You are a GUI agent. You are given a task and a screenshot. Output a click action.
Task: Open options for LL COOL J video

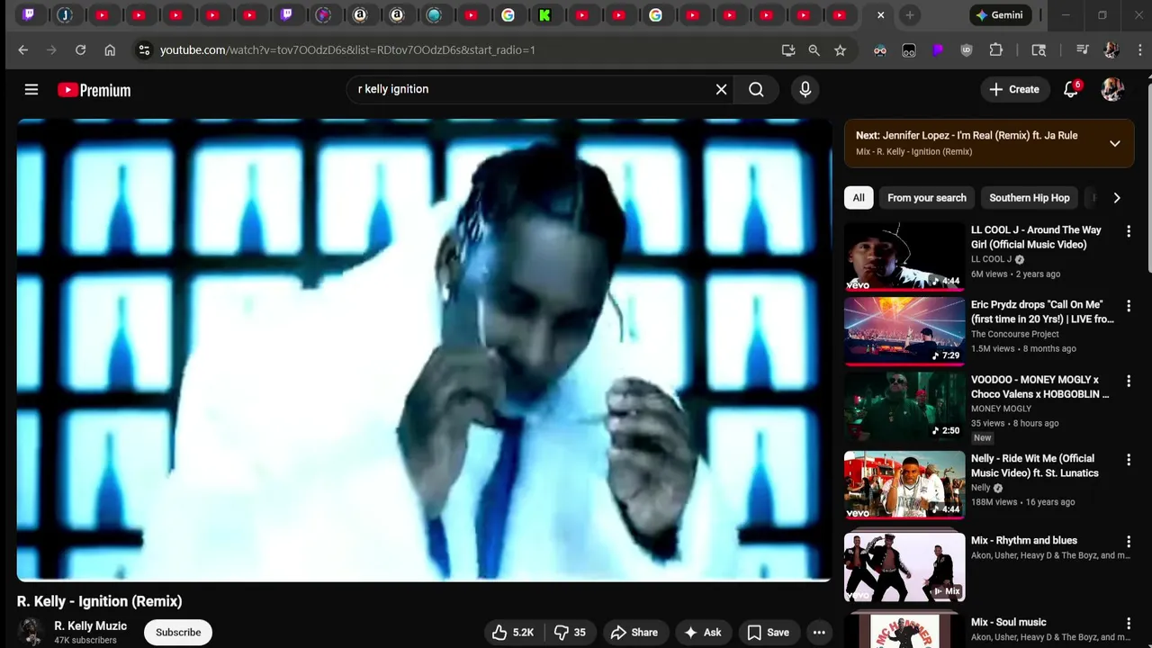point(1129,231)
